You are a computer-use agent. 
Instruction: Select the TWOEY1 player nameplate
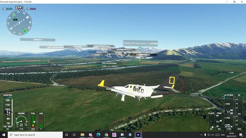pyautogui.click(x=38, y=40)
